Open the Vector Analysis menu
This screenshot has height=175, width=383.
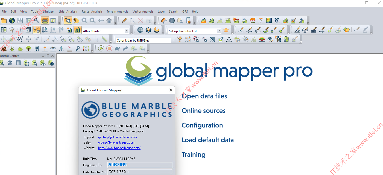[x=143, y=11]
